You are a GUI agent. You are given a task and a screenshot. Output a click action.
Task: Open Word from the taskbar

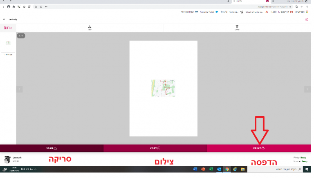(195, 169)
